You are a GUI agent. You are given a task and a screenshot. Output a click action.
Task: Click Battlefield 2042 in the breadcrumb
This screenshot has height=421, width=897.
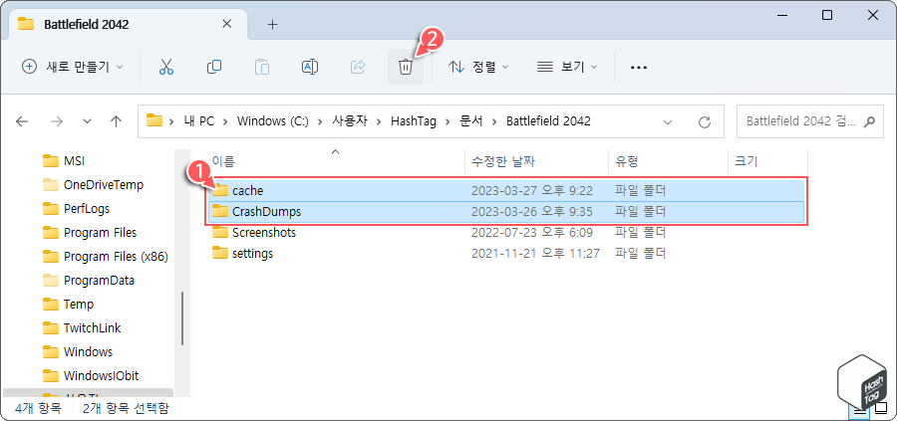click(x=548, y=121)
